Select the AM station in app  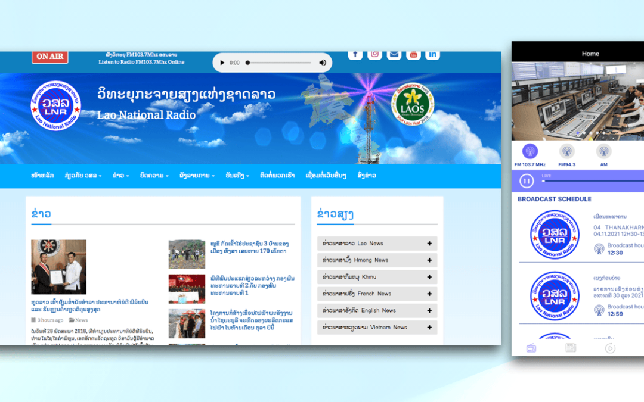pos(603,155)
